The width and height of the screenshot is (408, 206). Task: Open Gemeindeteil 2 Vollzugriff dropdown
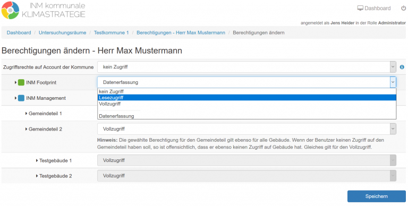[x=246, y=128]
